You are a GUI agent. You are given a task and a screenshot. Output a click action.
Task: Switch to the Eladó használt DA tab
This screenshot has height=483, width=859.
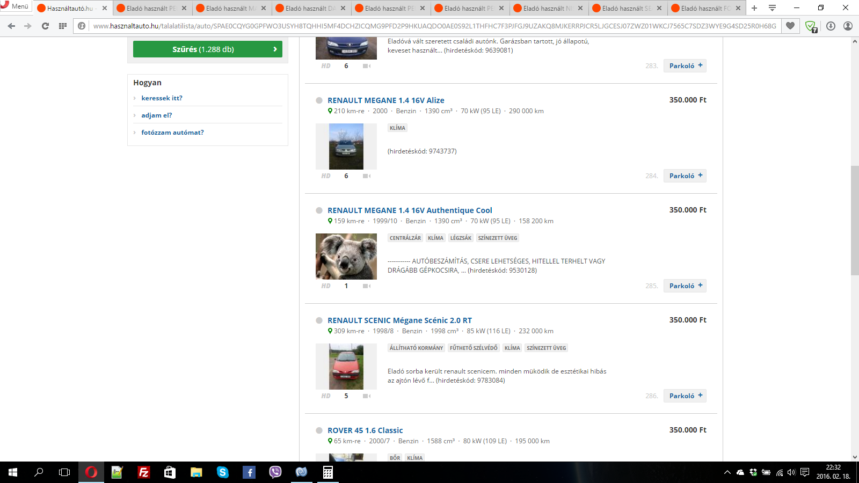[x=310, y=8]
